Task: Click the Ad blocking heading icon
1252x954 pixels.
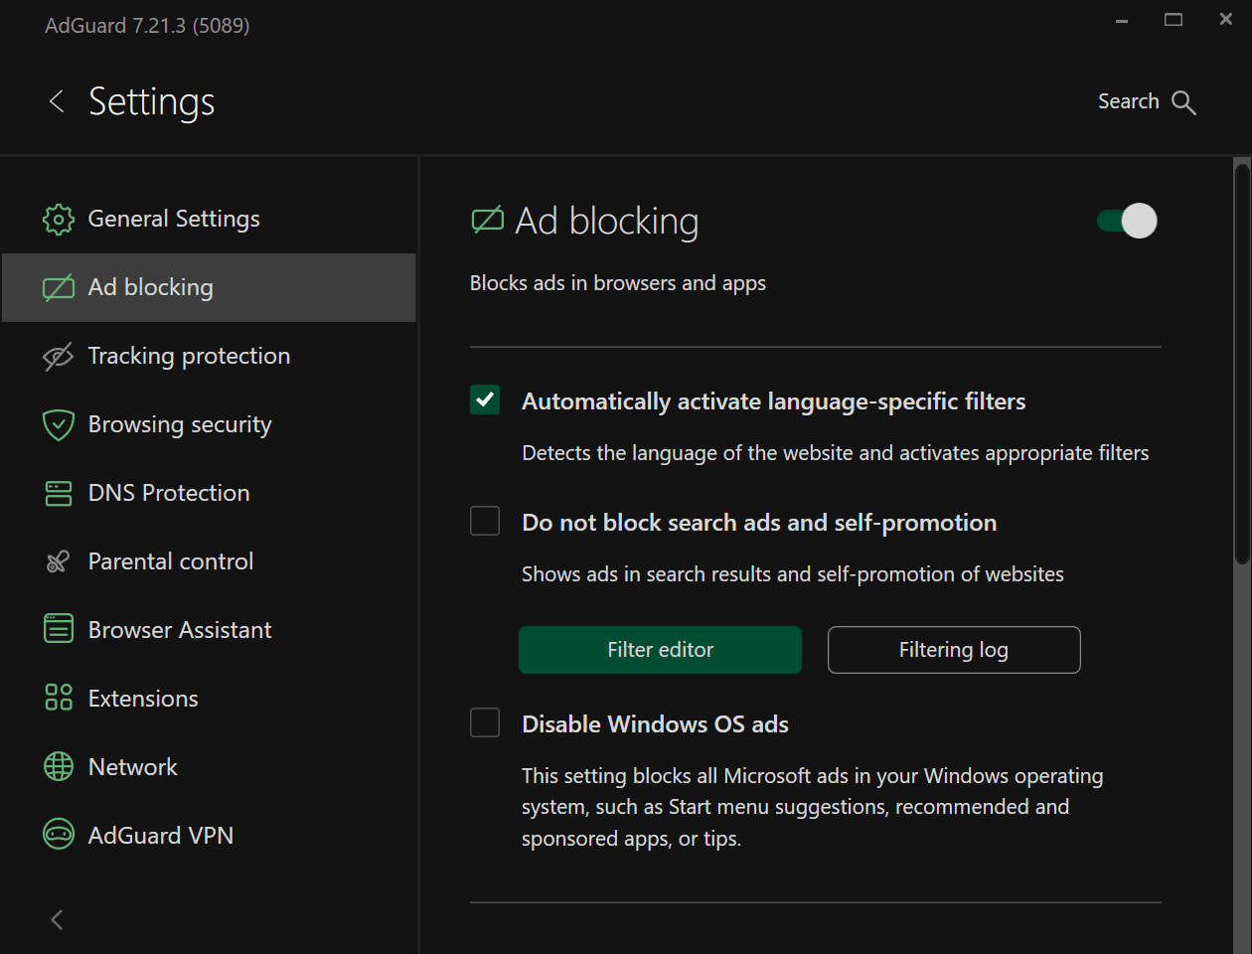Action: click(x=487, y=220)
